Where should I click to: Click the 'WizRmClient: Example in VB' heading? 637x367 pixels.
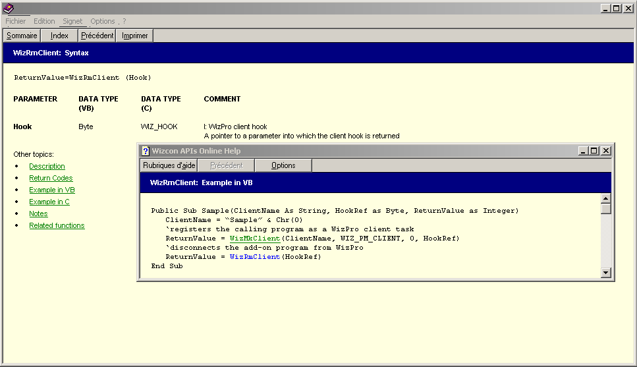[x=201, y=183]
